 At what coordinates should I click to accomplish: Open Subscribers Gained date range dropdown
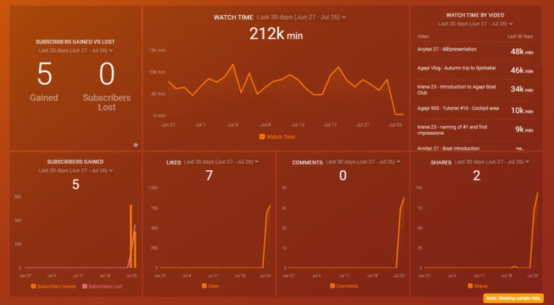point(76,170)
